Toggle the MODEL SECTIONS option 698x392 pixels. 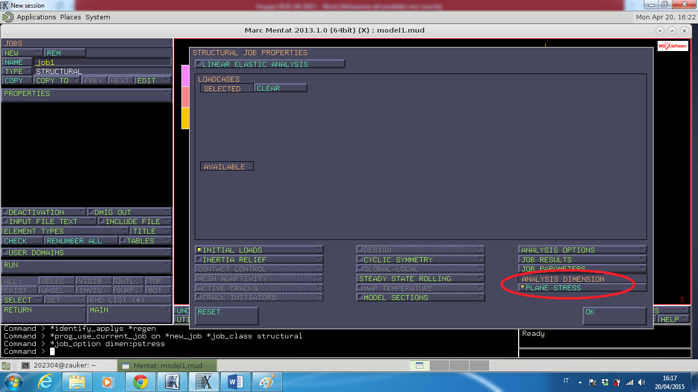click(421, 298)
